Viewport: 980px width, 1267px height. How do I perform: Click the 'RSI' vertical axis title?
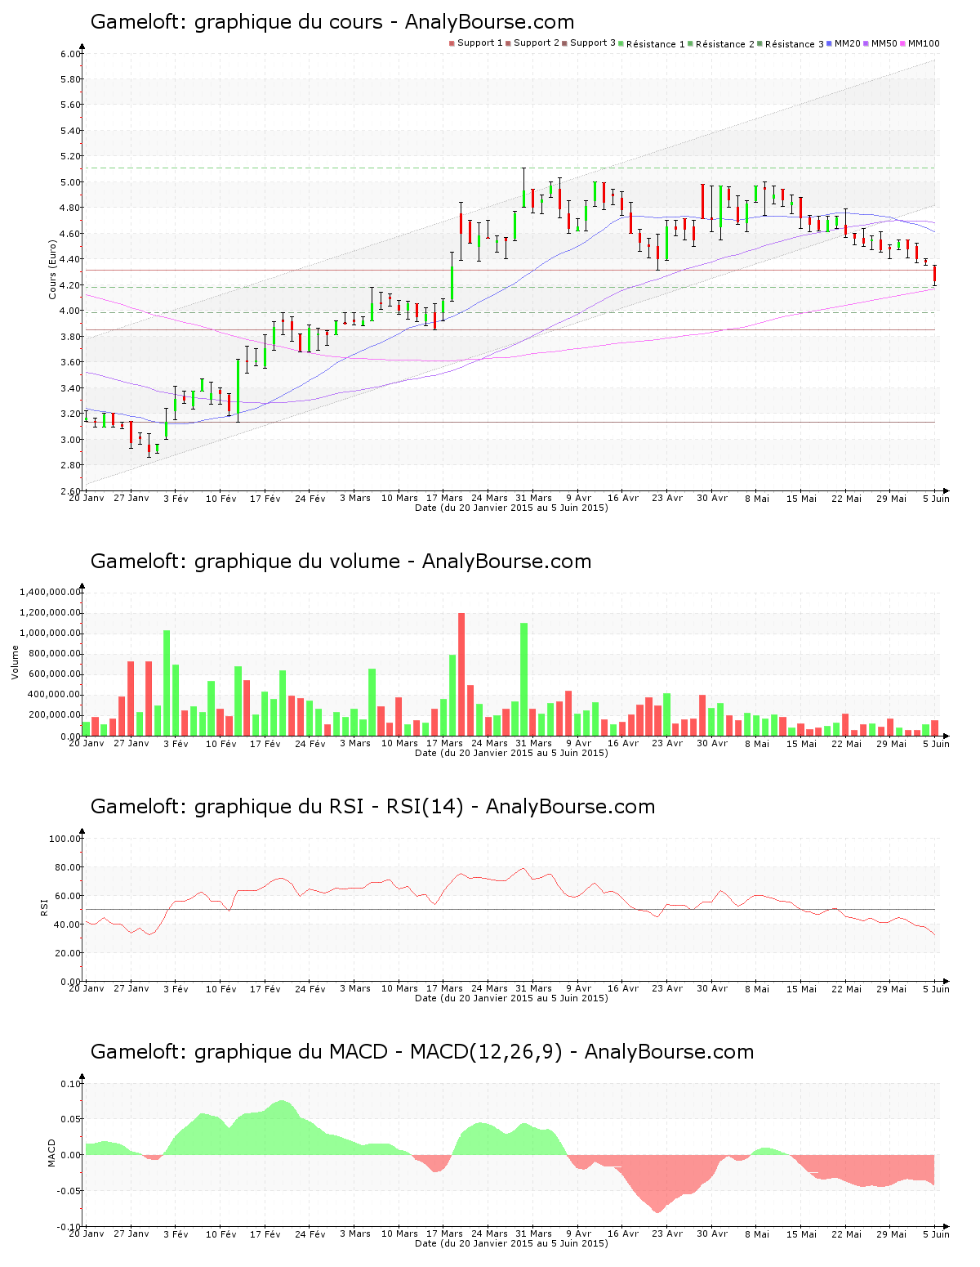(44, 907)
